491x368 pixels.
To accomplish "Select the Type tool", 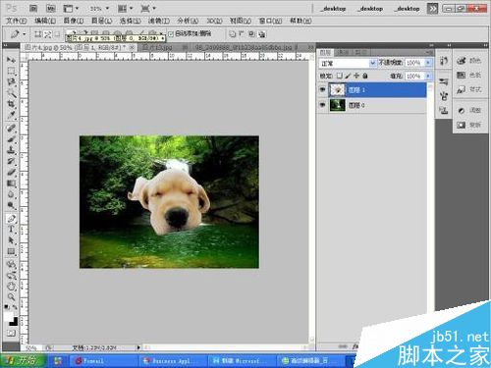I will (11, 230).
